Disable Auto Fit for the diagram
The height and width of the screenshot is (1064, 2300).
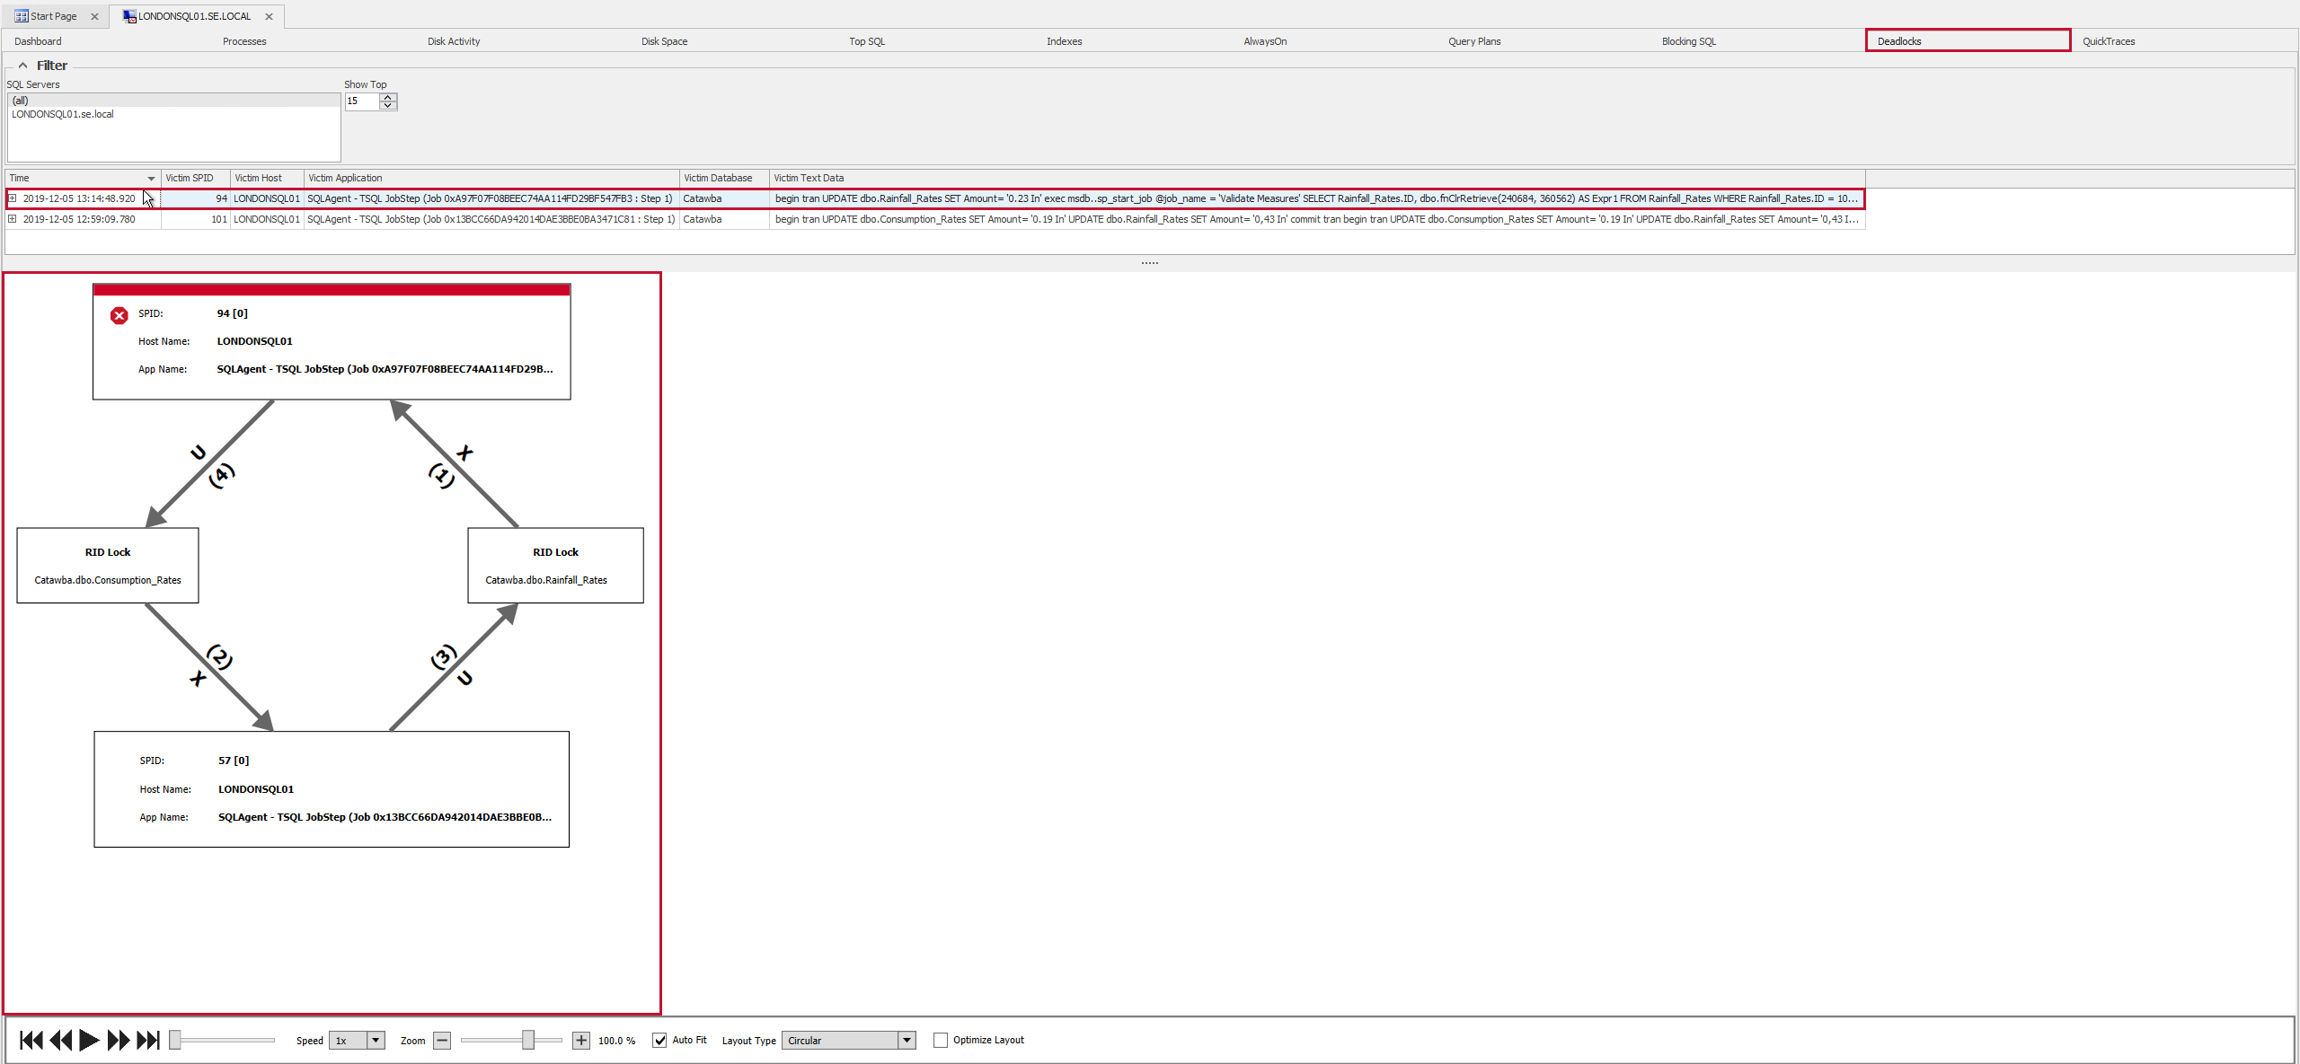click(x=660, y=1040)
